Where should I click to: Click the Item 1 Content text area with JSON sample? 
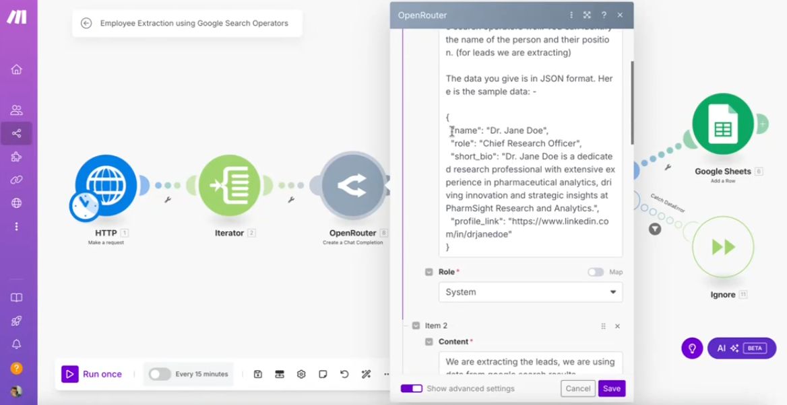click(x=530, y=143)
